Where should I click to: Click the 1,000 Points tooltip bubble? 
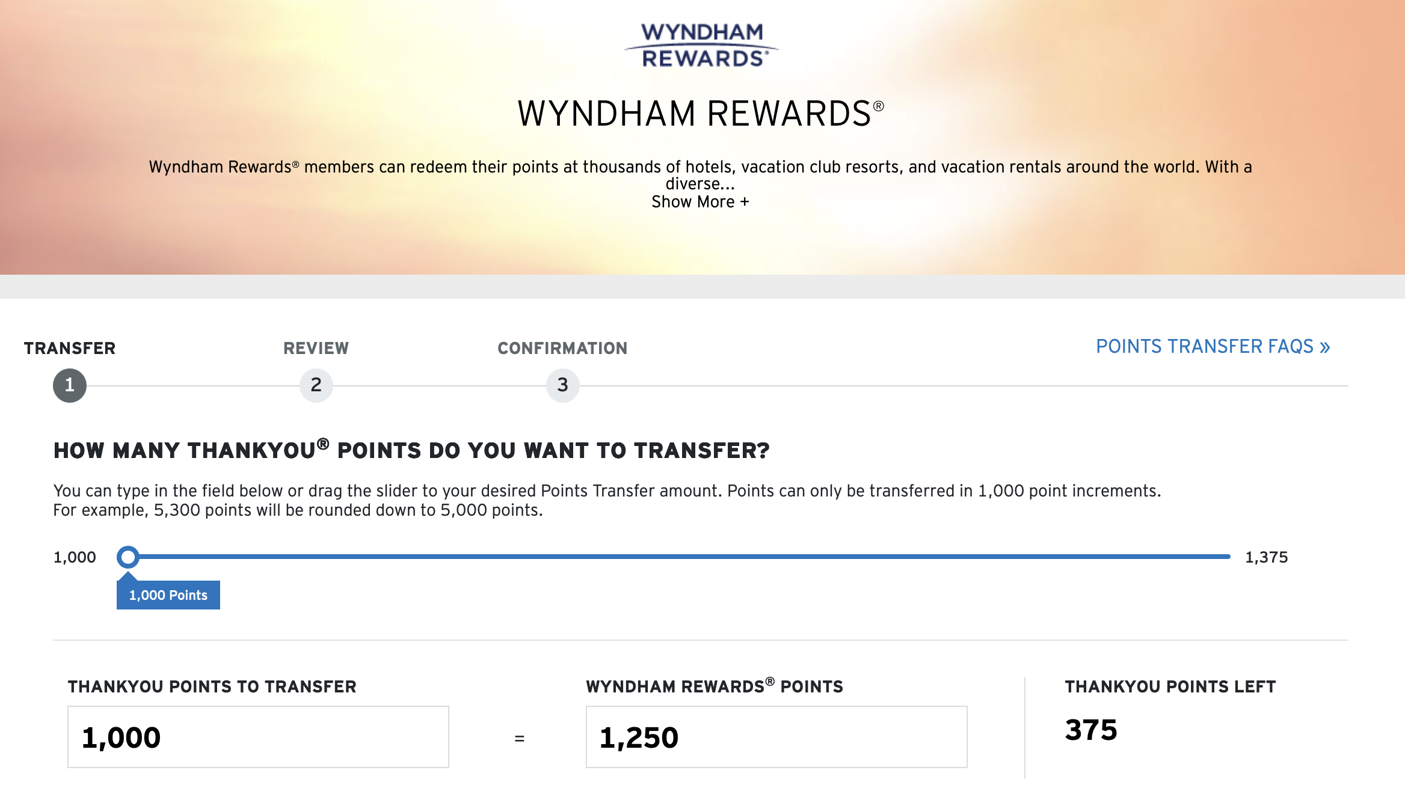pos(168,595)
